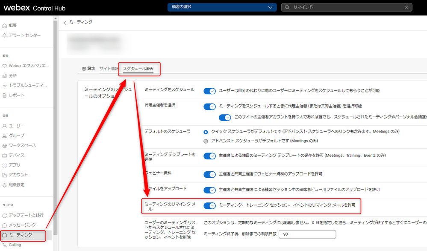Switch to the スケジュール済み tab
Image resolution: width=427 pixels, height=251 pixels.
(138, 69)
